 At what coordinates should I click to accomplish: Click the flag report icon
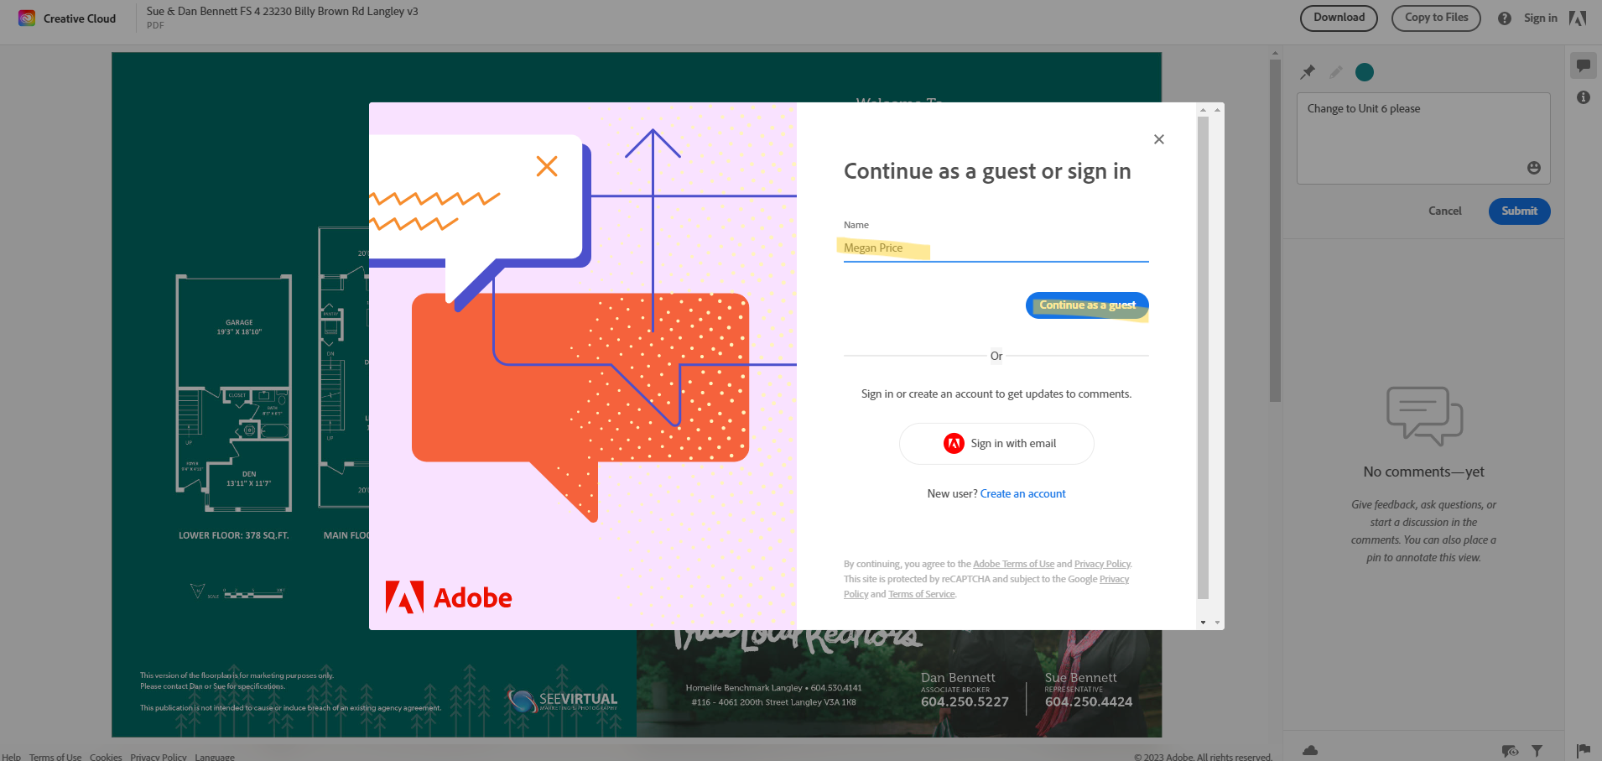[1584, 751]
